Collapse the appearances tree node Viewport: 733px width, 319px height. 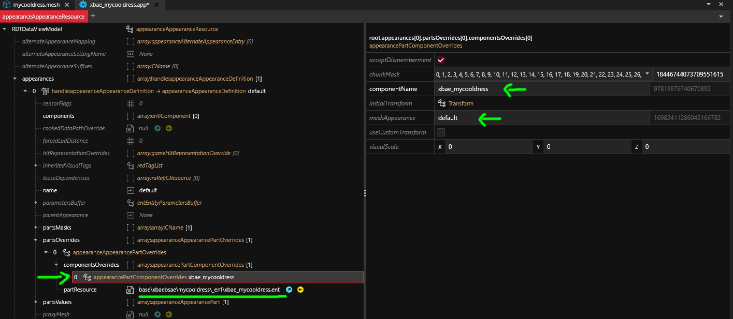coord(15,79)
